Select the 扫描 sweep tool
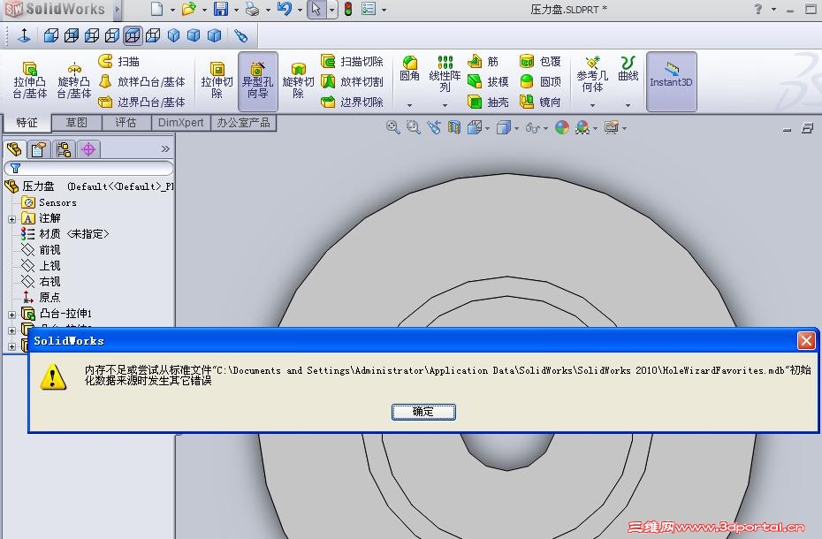 (x=119, y=61)
